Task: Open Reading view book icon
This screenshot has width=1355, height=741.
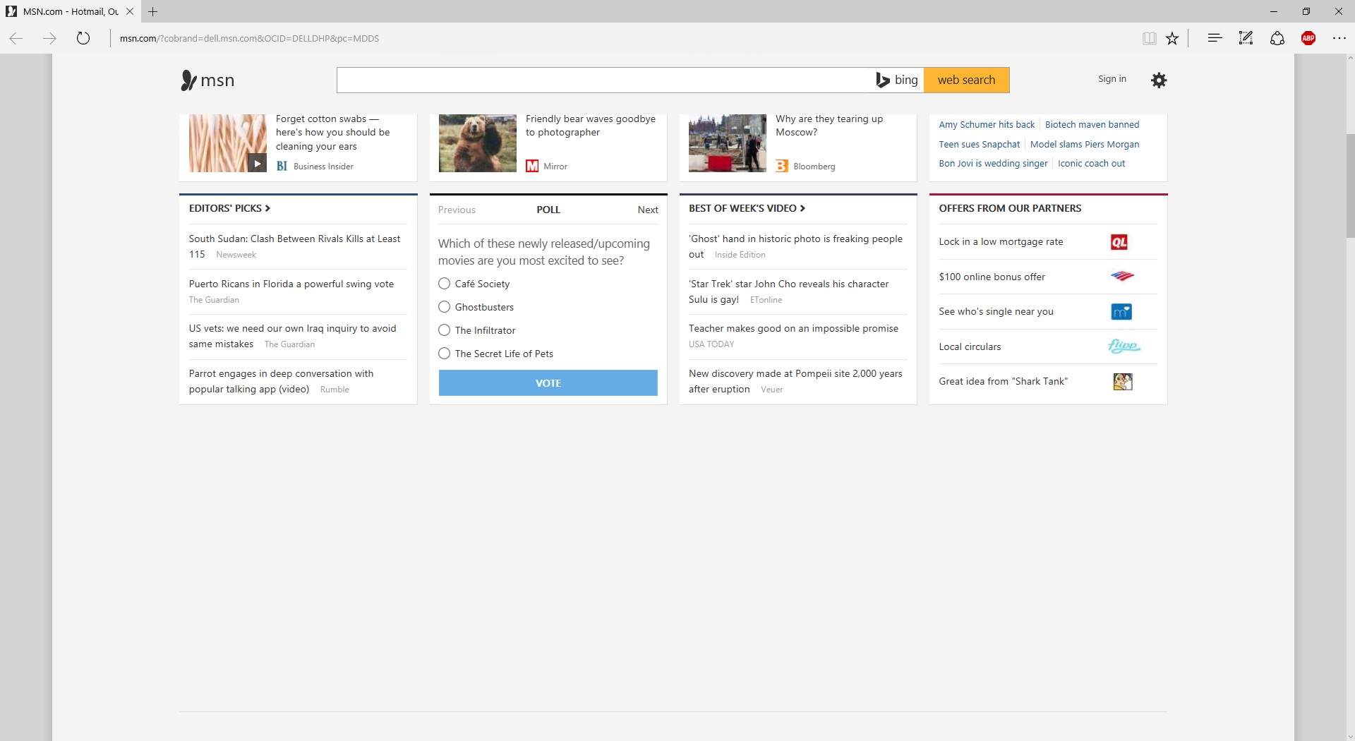Action: tap(1149, 39)
